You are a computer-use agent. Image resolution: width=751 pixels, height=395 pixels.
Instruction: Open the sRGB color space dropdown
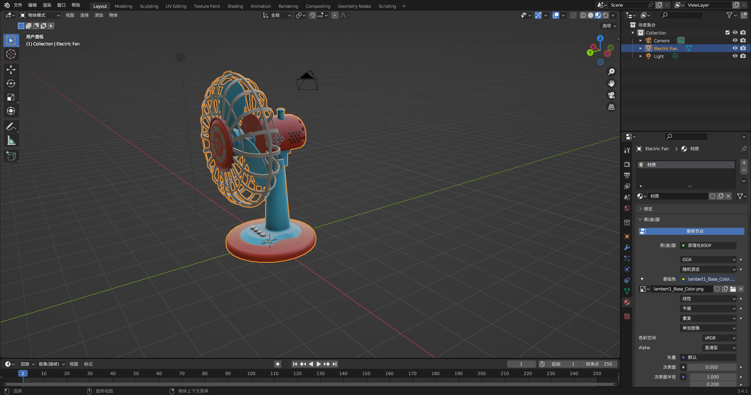pos(720,338)
